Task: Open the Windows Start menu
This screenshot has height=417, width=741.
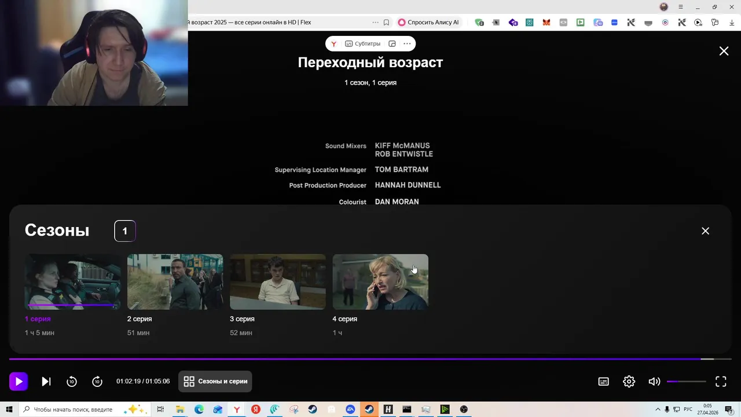Action: pyautogui.click(x=9, y=409)
